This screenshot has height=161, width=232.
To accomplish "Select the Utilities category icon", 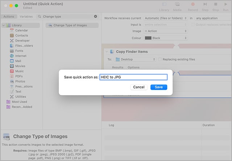I will [x=13, y=97].
